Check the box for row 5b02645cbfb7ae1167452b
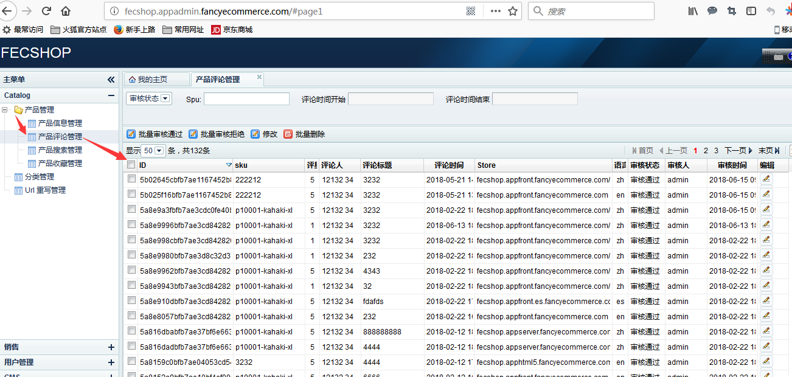The height and width of the screenshot is (377, 792). coord(131,179)
